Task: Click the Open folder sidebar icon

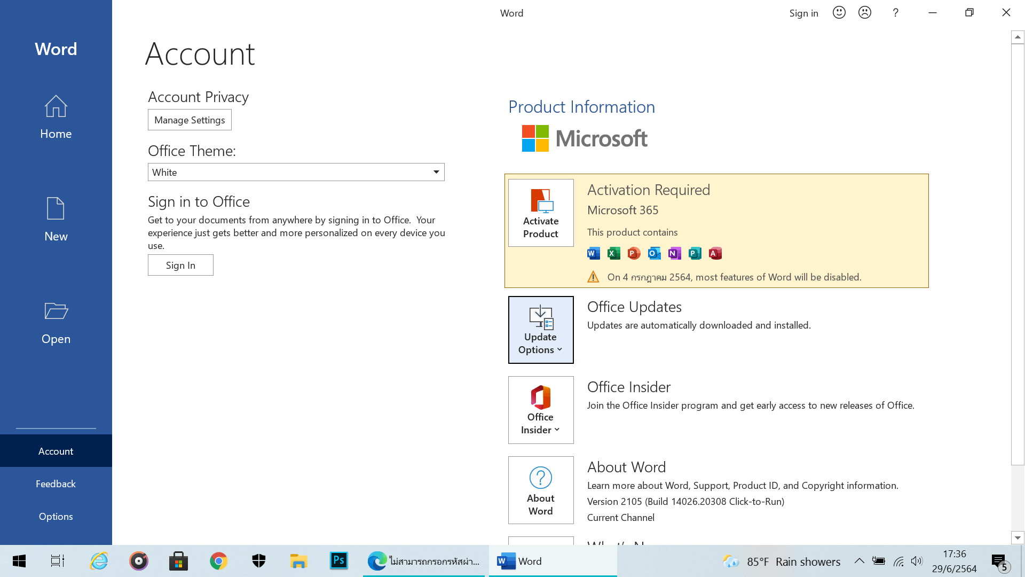Action: coord(56,322)
